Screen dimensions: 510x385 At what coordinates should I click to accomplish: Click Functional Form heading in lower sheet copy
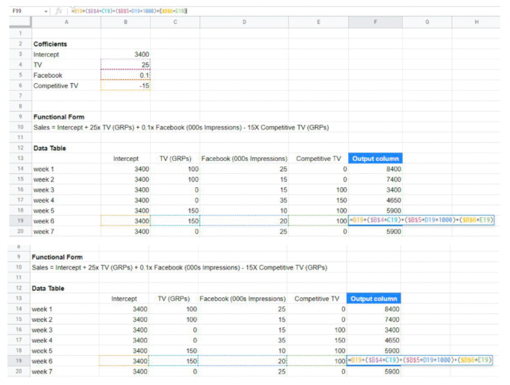click(57, 257)
